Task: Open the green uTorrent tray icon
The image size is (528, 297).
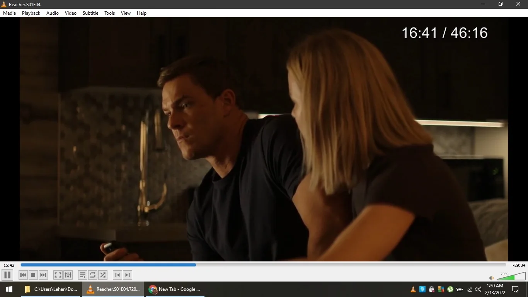Action: pyautogui.click(x=450, y=289)
